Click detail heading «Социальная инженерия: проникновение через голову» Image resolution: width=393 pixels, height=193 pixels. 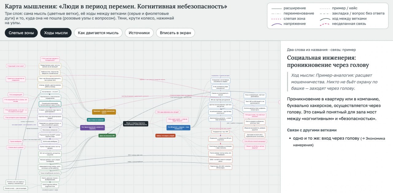[x=328, y=61]
